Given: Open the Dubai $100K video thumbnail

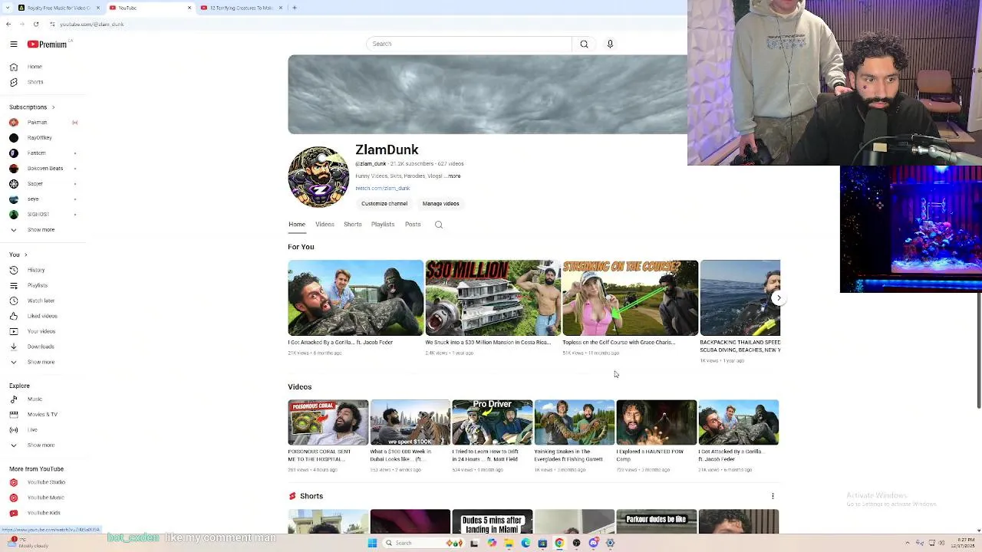Looking at the screenshot, I should click(410, 422).
